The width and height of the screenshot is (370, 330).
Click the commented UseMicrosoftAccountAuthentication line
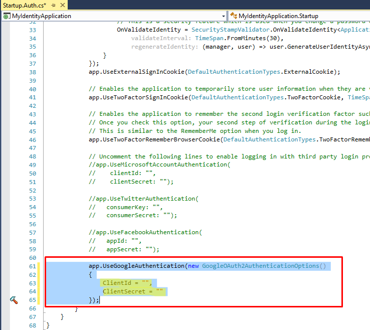[159, 164]
